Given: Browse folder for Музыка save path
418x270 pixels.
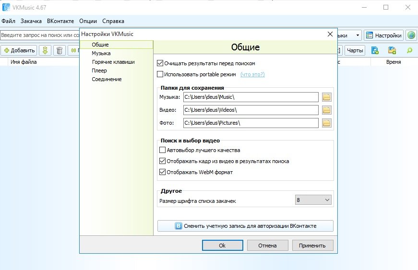Looking at the screenshot, I should (326, 97).
